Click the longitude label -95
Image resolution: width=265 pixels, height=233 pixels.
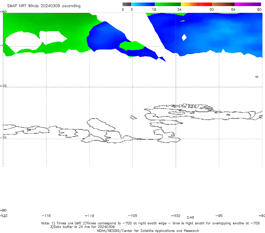coord(219,215)
